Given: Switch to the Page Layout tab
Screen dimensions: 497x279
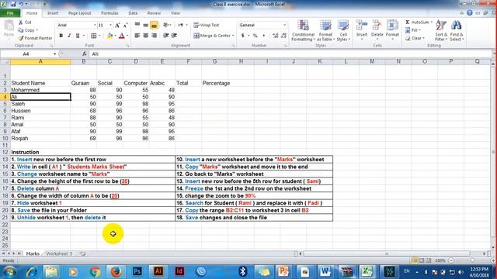Looking at the screenshot, I should [79, 13].
